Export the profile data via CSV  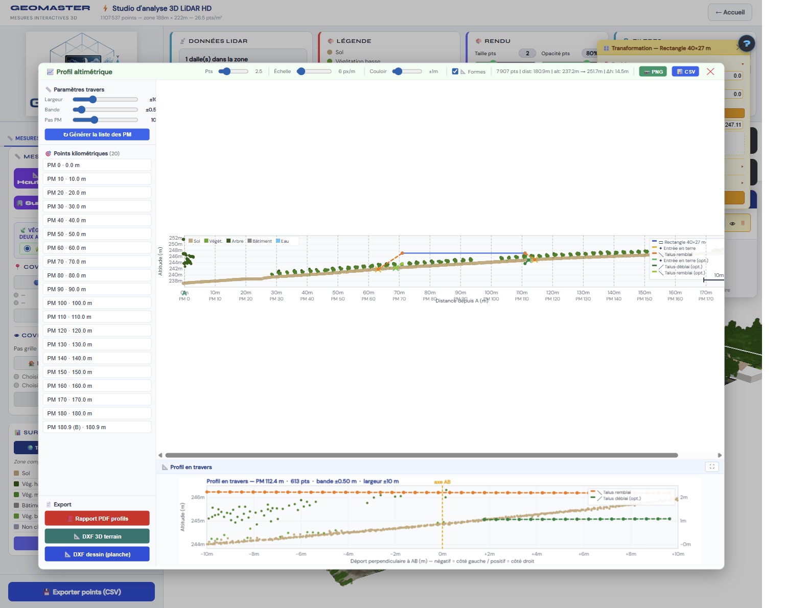pos(685,72)
